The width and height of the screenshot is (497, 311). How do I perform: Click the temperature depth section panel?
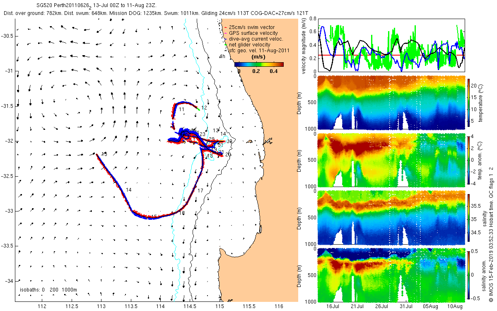pyautogui.click(x=391, y=103)
